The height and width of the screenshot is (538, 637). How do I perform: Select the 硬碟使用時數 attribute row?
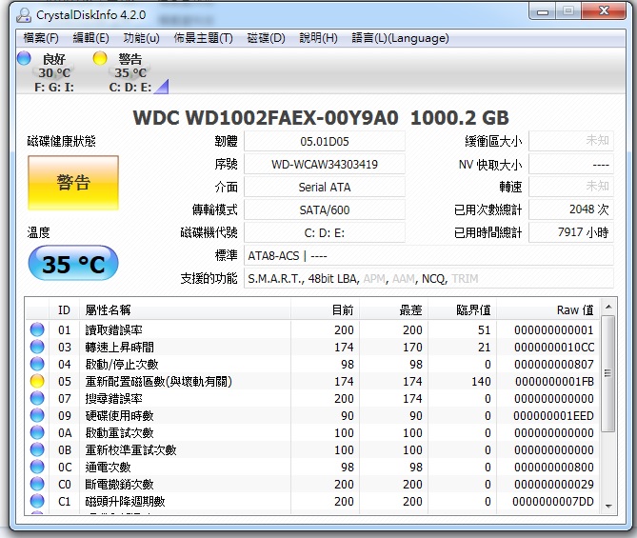point(312,415)
